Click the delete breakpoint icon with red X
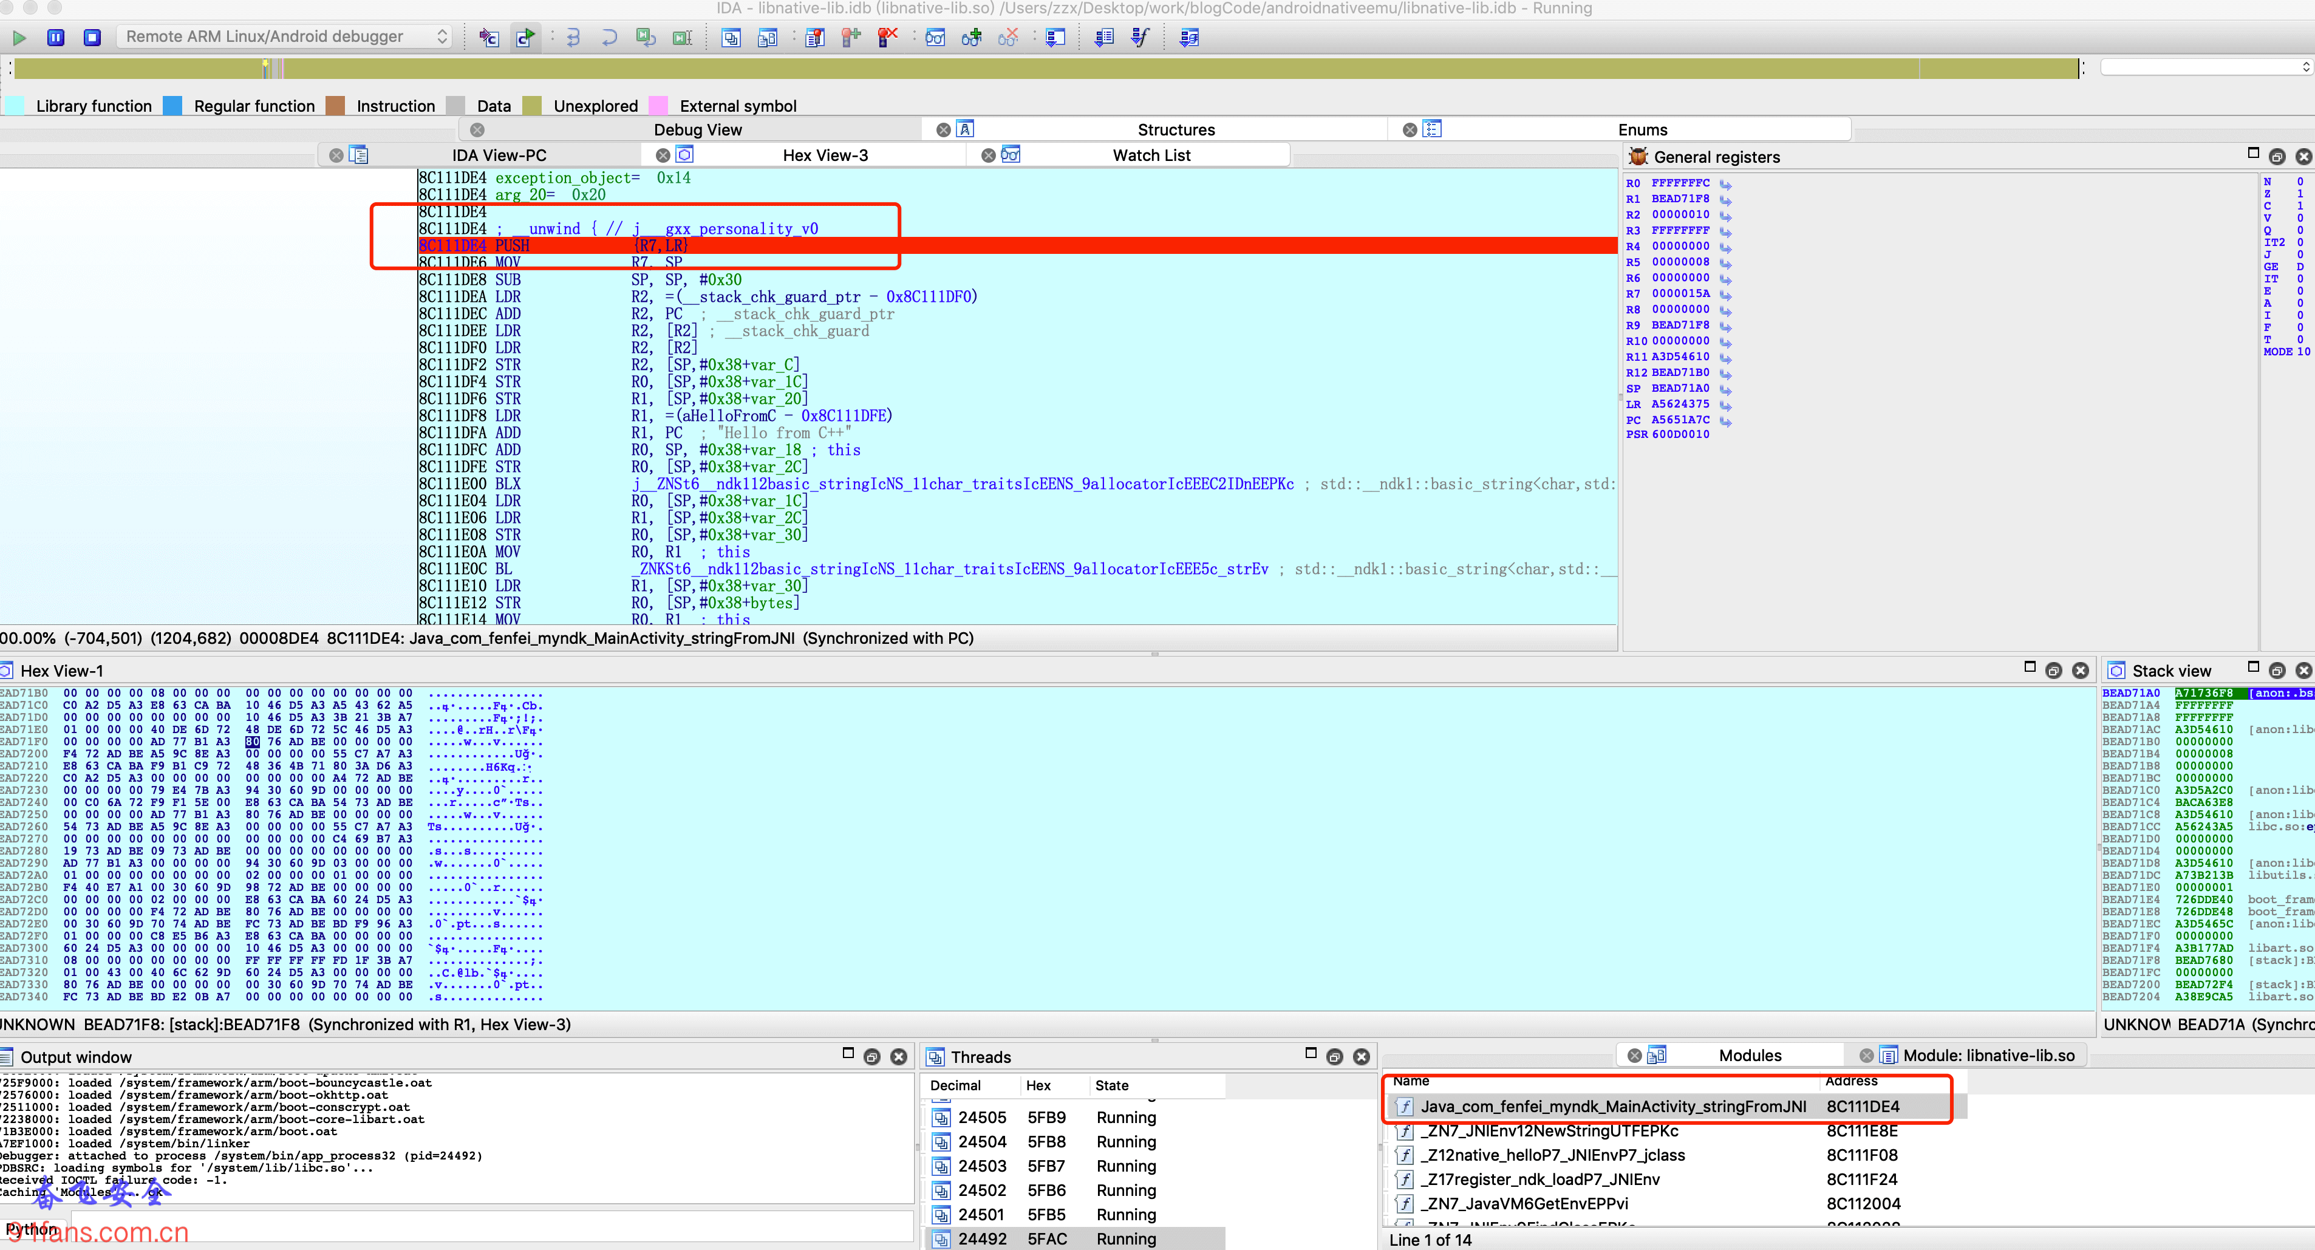The image size is (2315, 1250). click(888, 38)
